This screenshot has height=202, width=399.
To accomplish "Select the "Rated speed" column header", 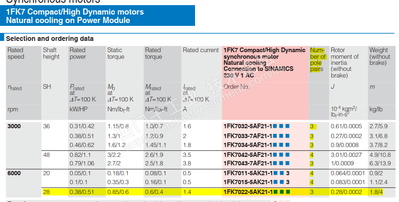I will [16, 53].
